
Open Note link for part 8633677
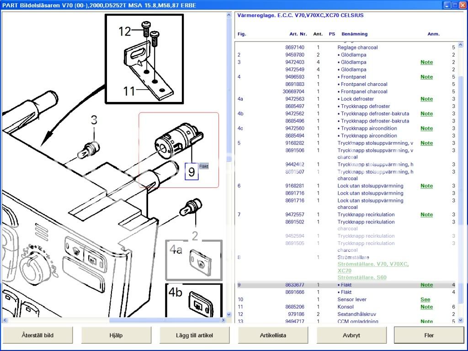click(426, 285)
